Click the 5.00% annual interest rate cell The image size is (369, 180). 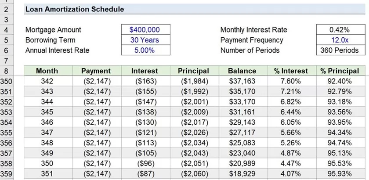click(145, 50)
